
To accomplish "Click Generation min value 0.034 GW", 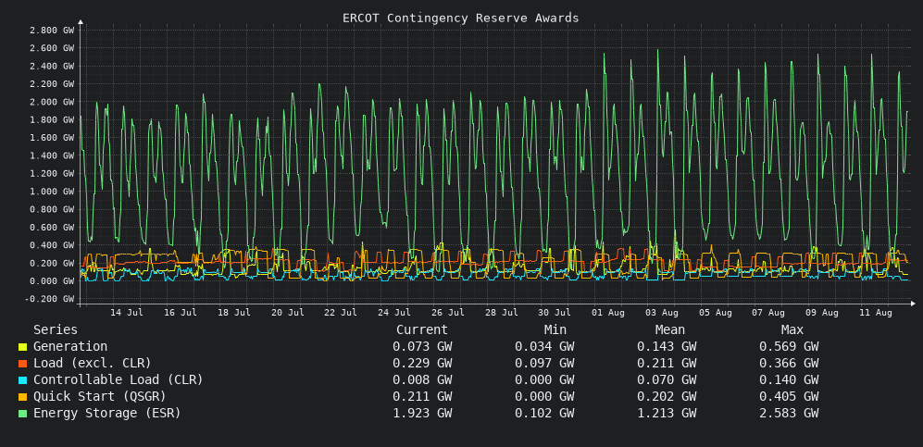I will (544, 347).
